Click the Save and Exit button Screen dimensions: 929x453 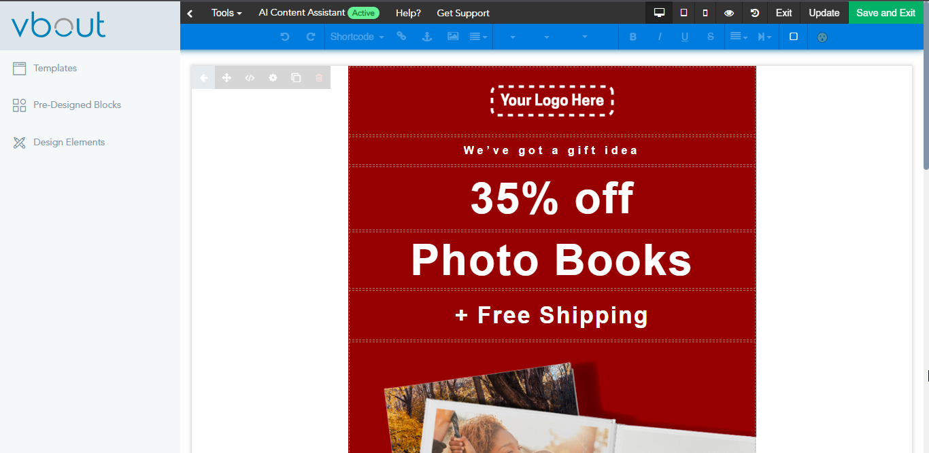(x=885, y=13)
